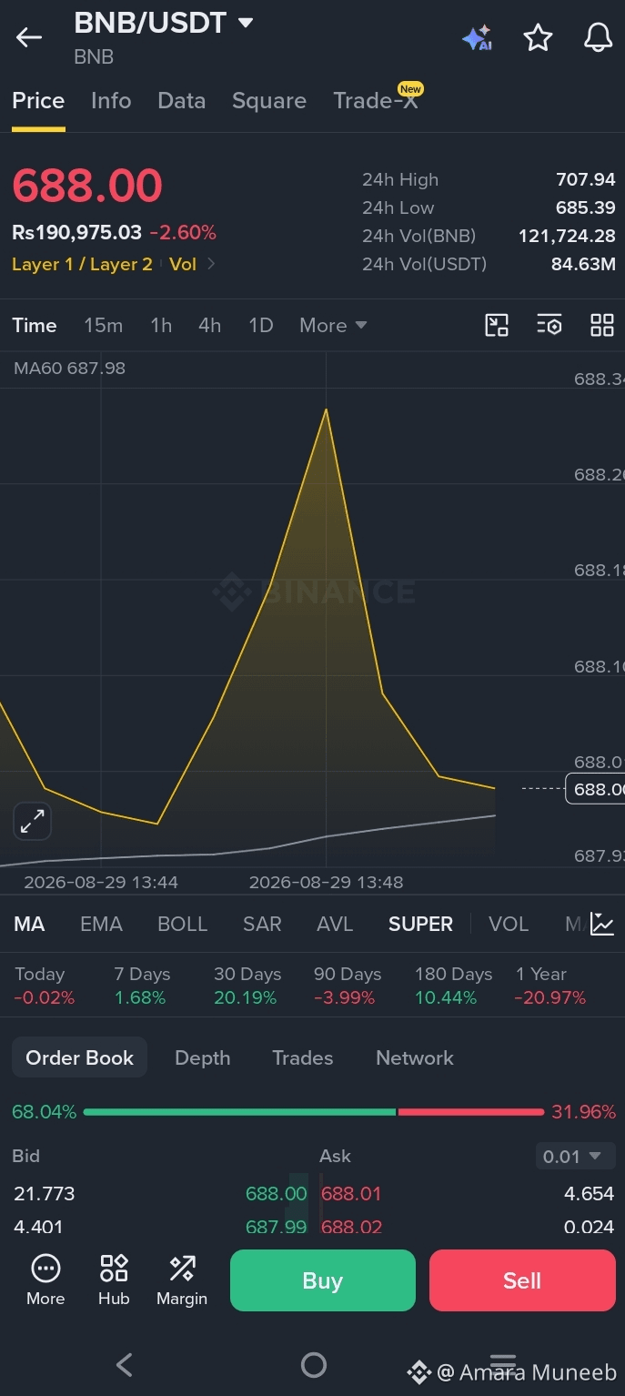Image resolution: width=625 pixels, height=1396 pixels.
Task: Open the Vol tag link
Action: click(183, 264)
